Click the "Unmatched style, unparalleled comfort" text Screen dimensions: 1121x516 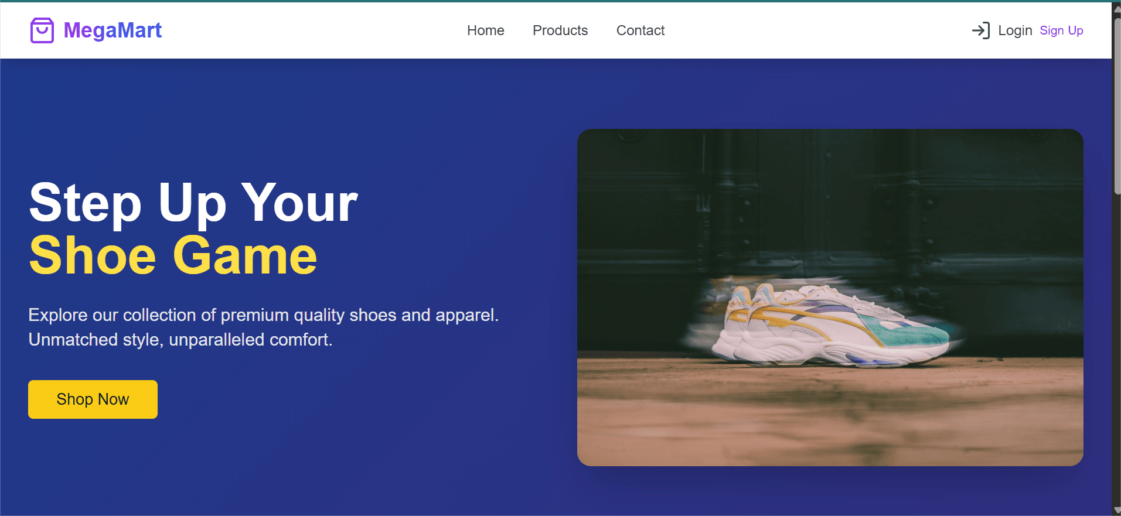click(180, 340)
